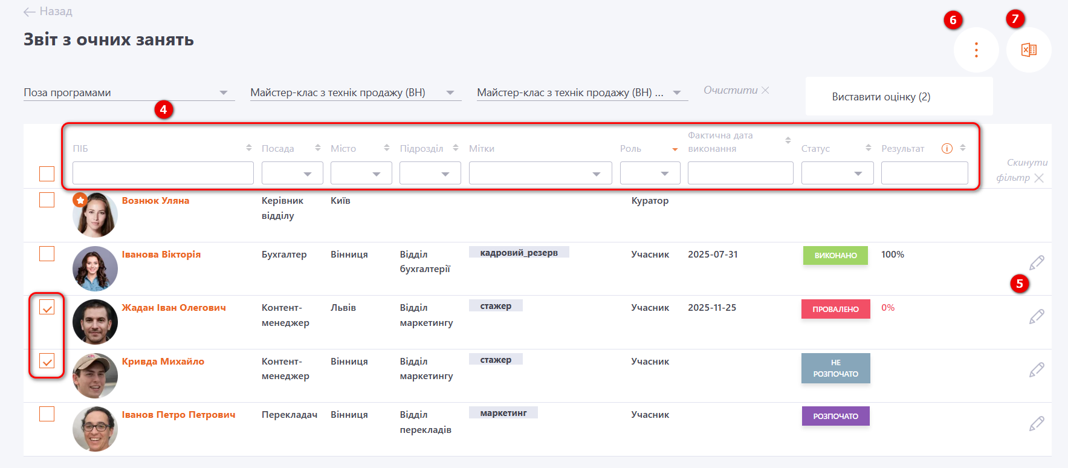Tick the checkbox for Вознюк Уляна
Image resolution: width=1068 pixels, height=468 pixels.
[x=47, y=200]
